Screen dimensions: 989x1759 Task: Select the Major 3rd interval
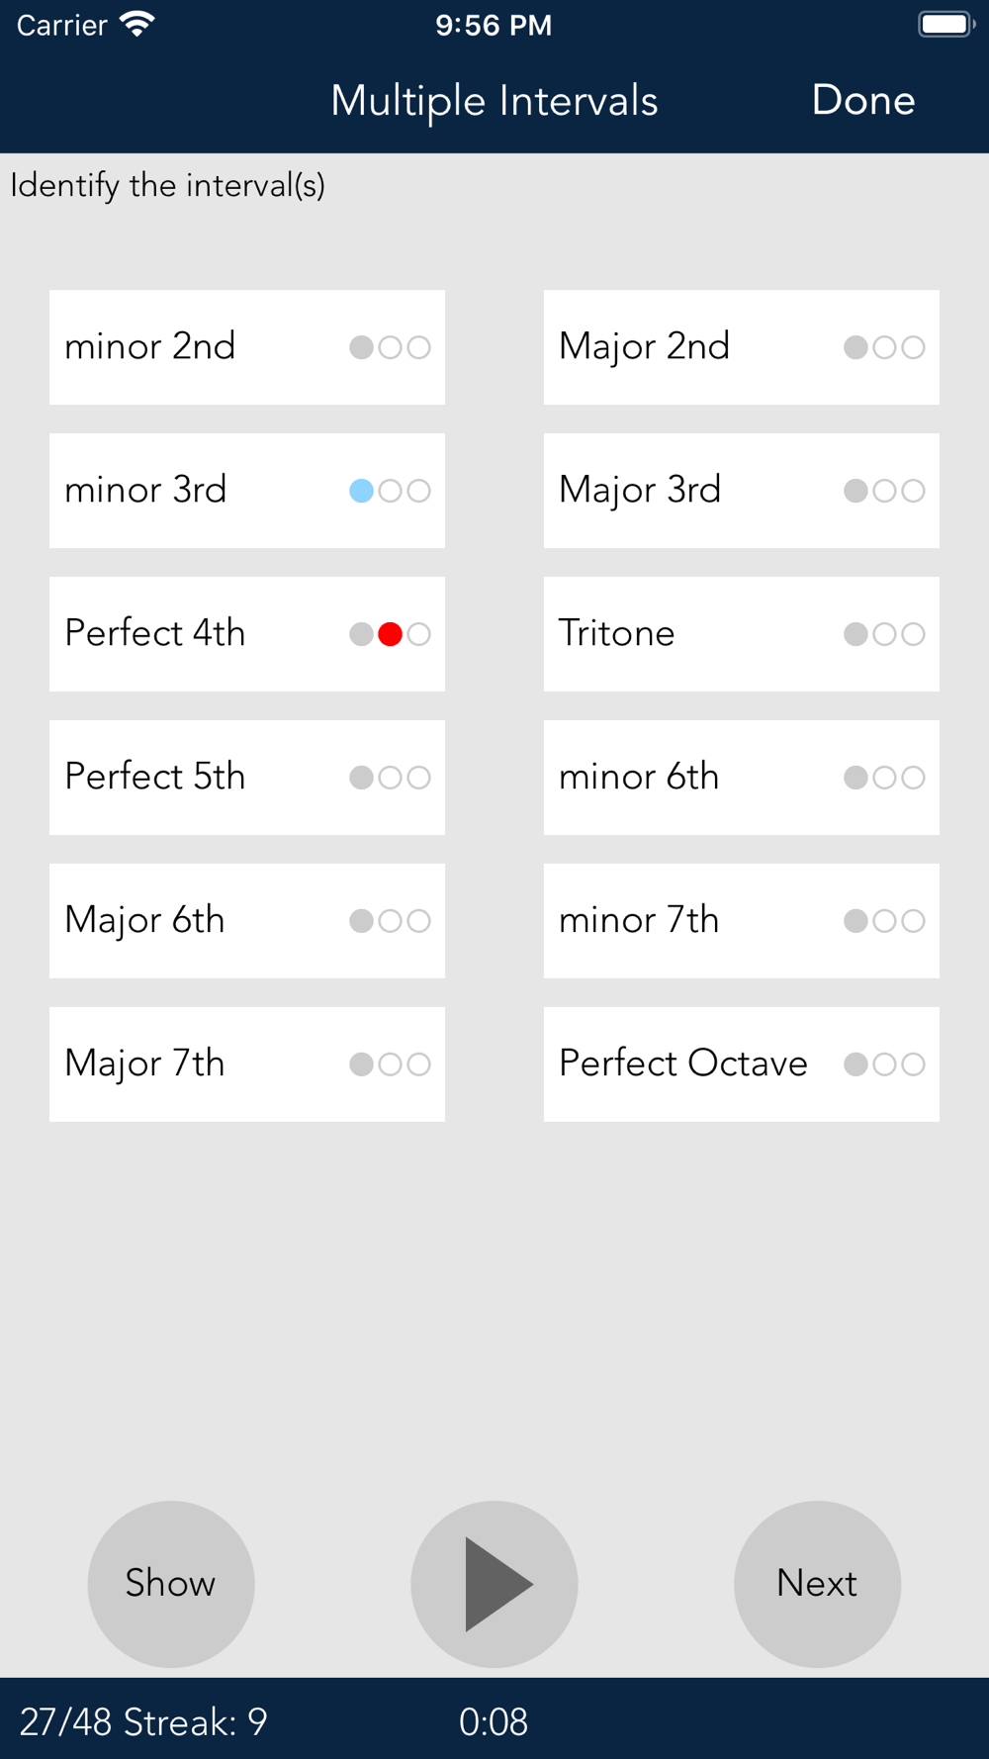click(742, 491)
